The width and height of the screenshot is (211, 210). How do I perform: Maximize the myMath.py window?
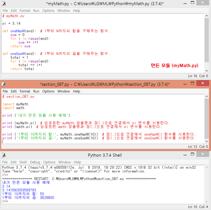pos(192,3)
